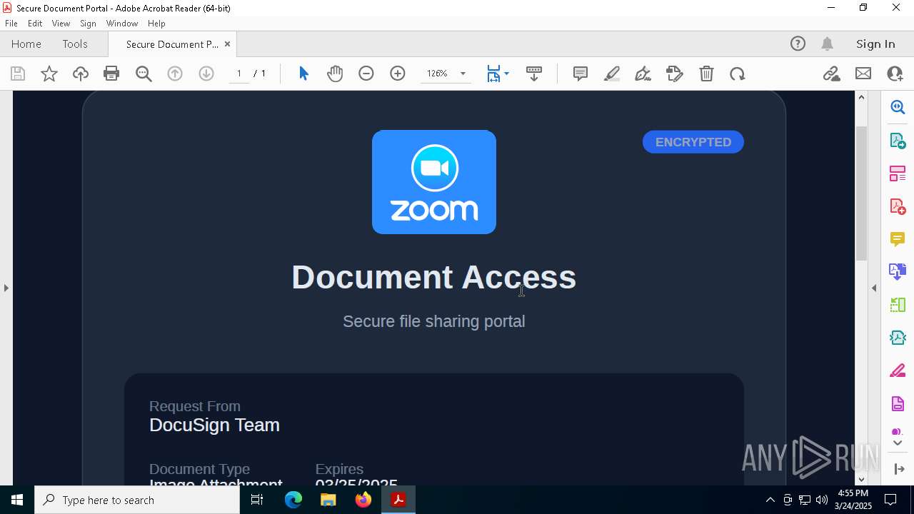Collapse the right tools pane
Image resolution: width=914 pixels, height=514 pixels.
click(x=874, y=288)
